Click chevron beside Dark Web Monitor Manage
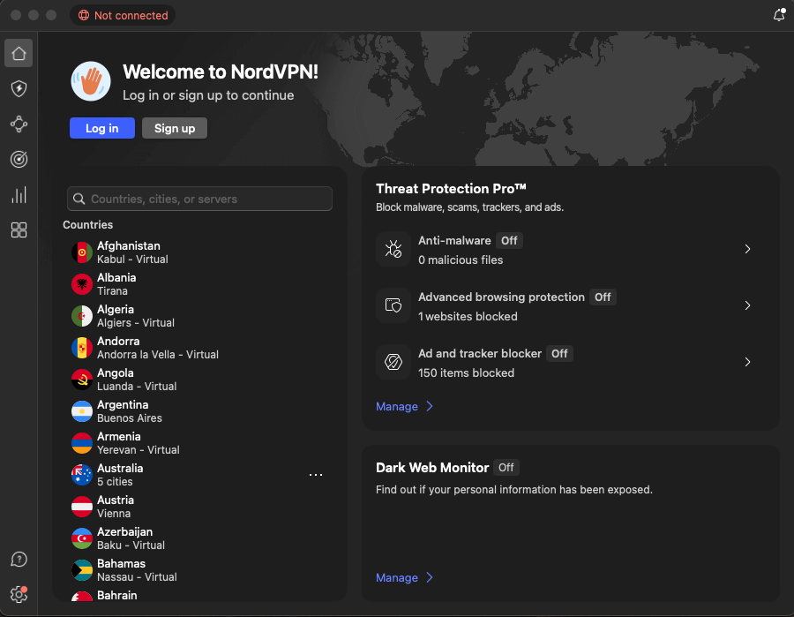 [430, 577]
